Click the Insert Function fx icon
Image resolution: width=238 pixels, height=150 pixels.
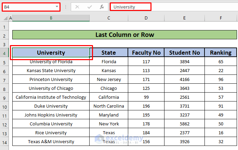coord(102,7)
